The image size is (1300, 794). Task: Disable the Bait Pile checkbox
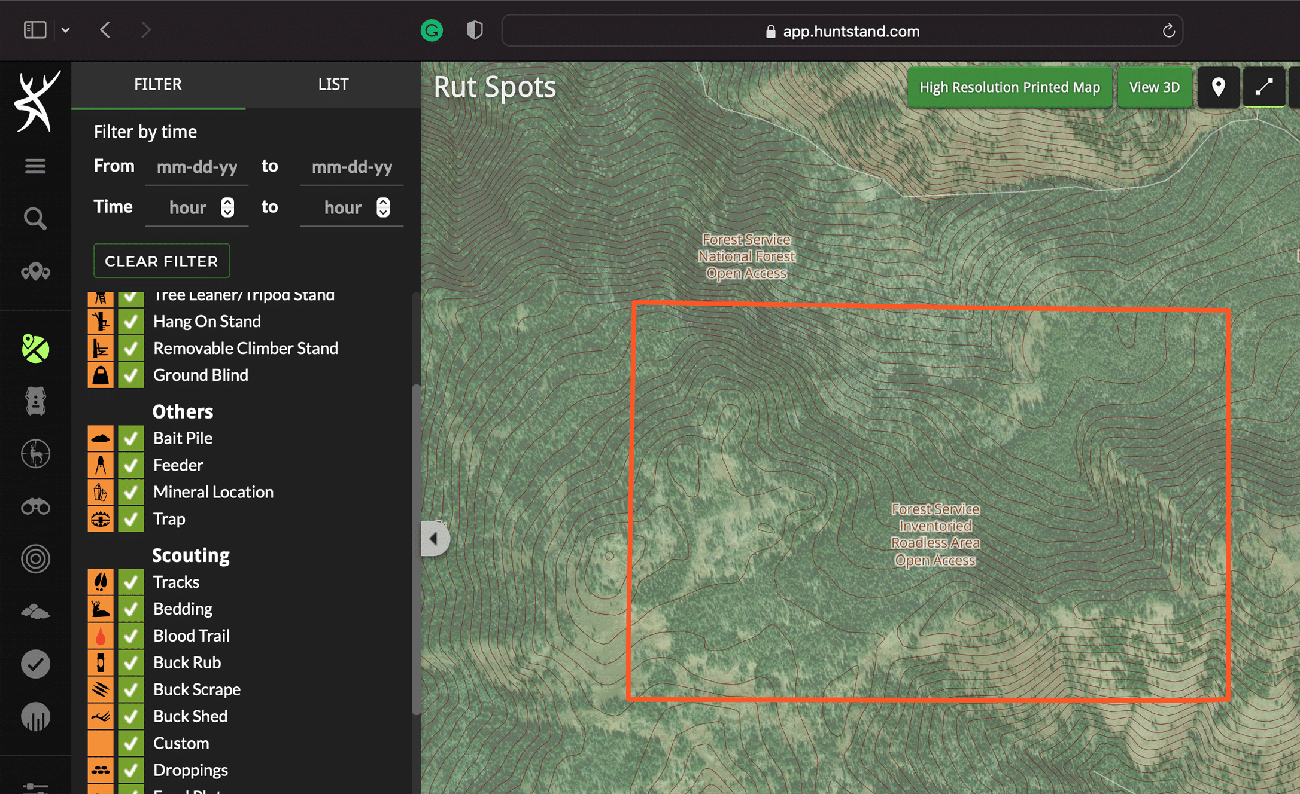click(x=131, y=438)
